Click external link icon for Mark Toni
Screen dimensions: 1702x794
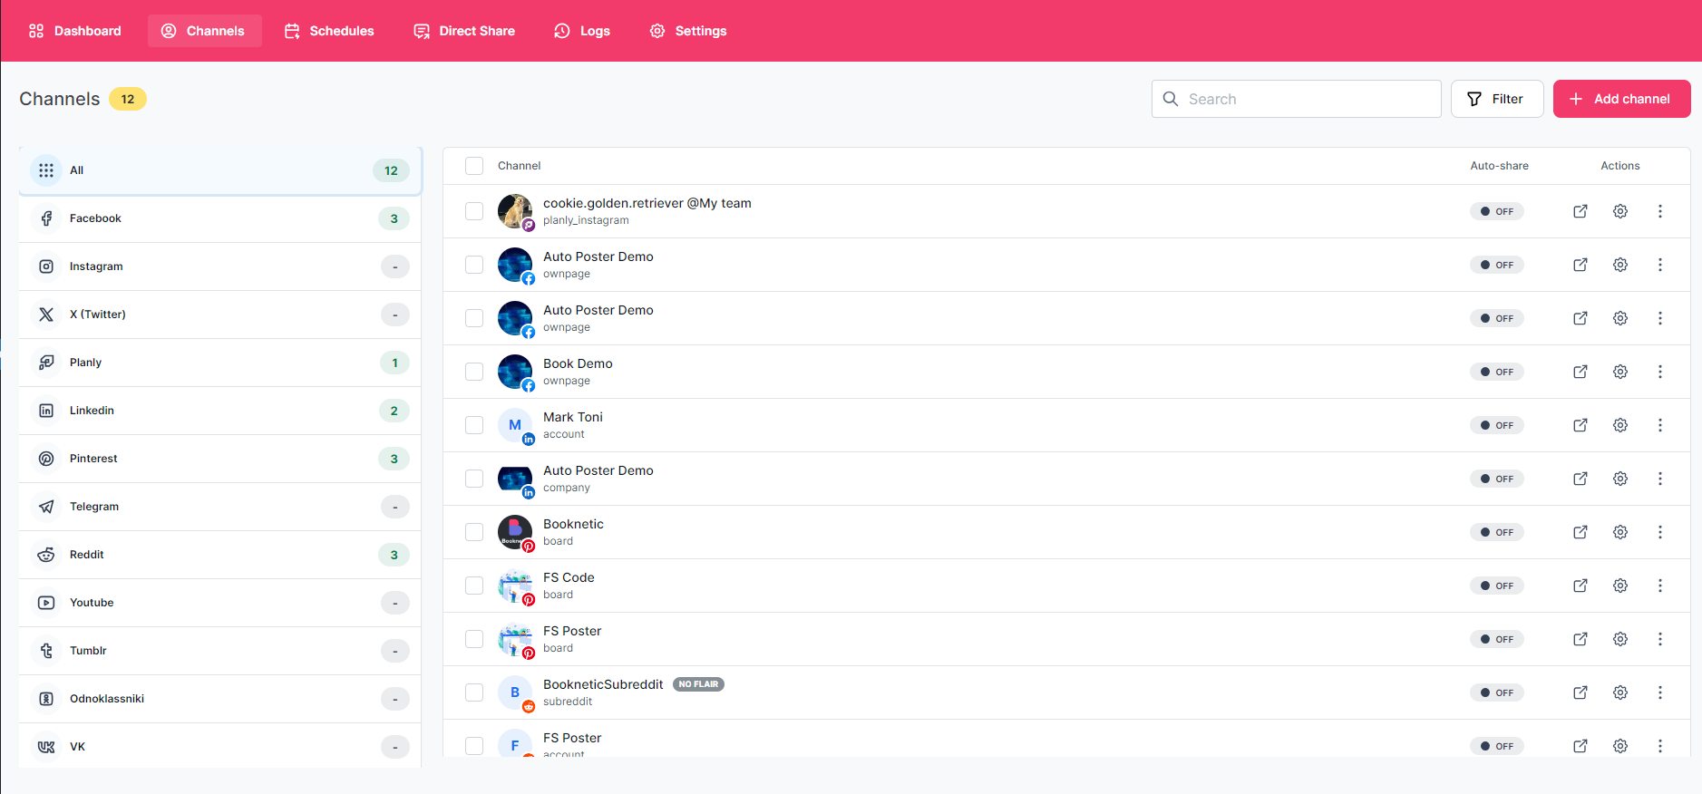tap(1580, 425)
